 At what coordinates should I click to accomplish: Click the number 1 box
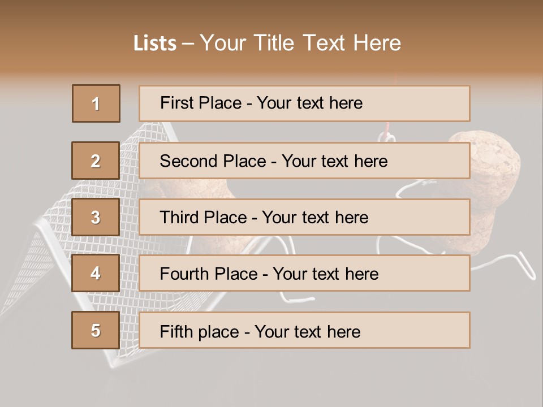pos(96,103)
